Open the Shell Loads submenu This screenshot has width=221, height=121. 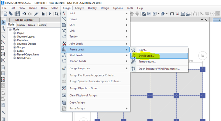95,55
